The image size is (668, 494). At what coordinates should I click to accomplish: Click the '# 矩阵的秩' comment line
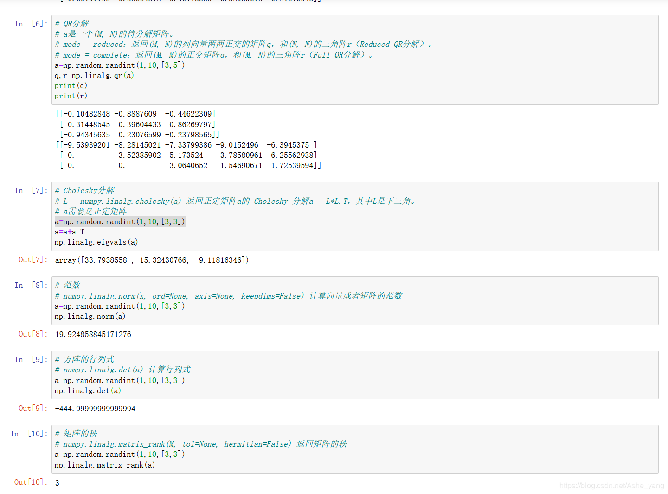(76, 433)
